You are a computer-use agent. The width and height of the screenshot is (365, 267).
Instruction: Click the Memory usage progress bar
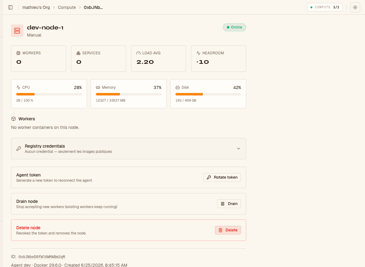(129, 94)
